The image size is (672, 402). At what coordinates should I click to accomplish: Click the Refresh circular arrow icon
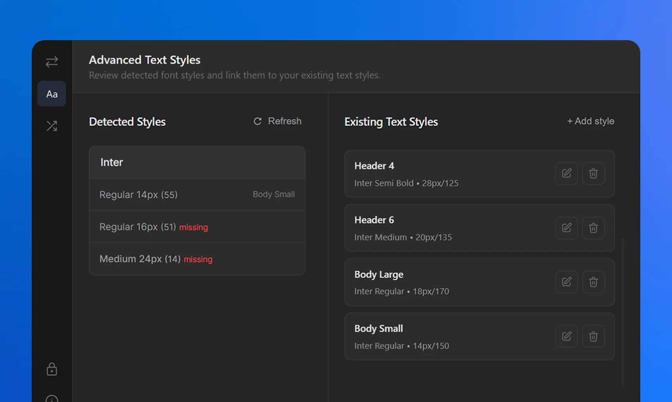258,121
